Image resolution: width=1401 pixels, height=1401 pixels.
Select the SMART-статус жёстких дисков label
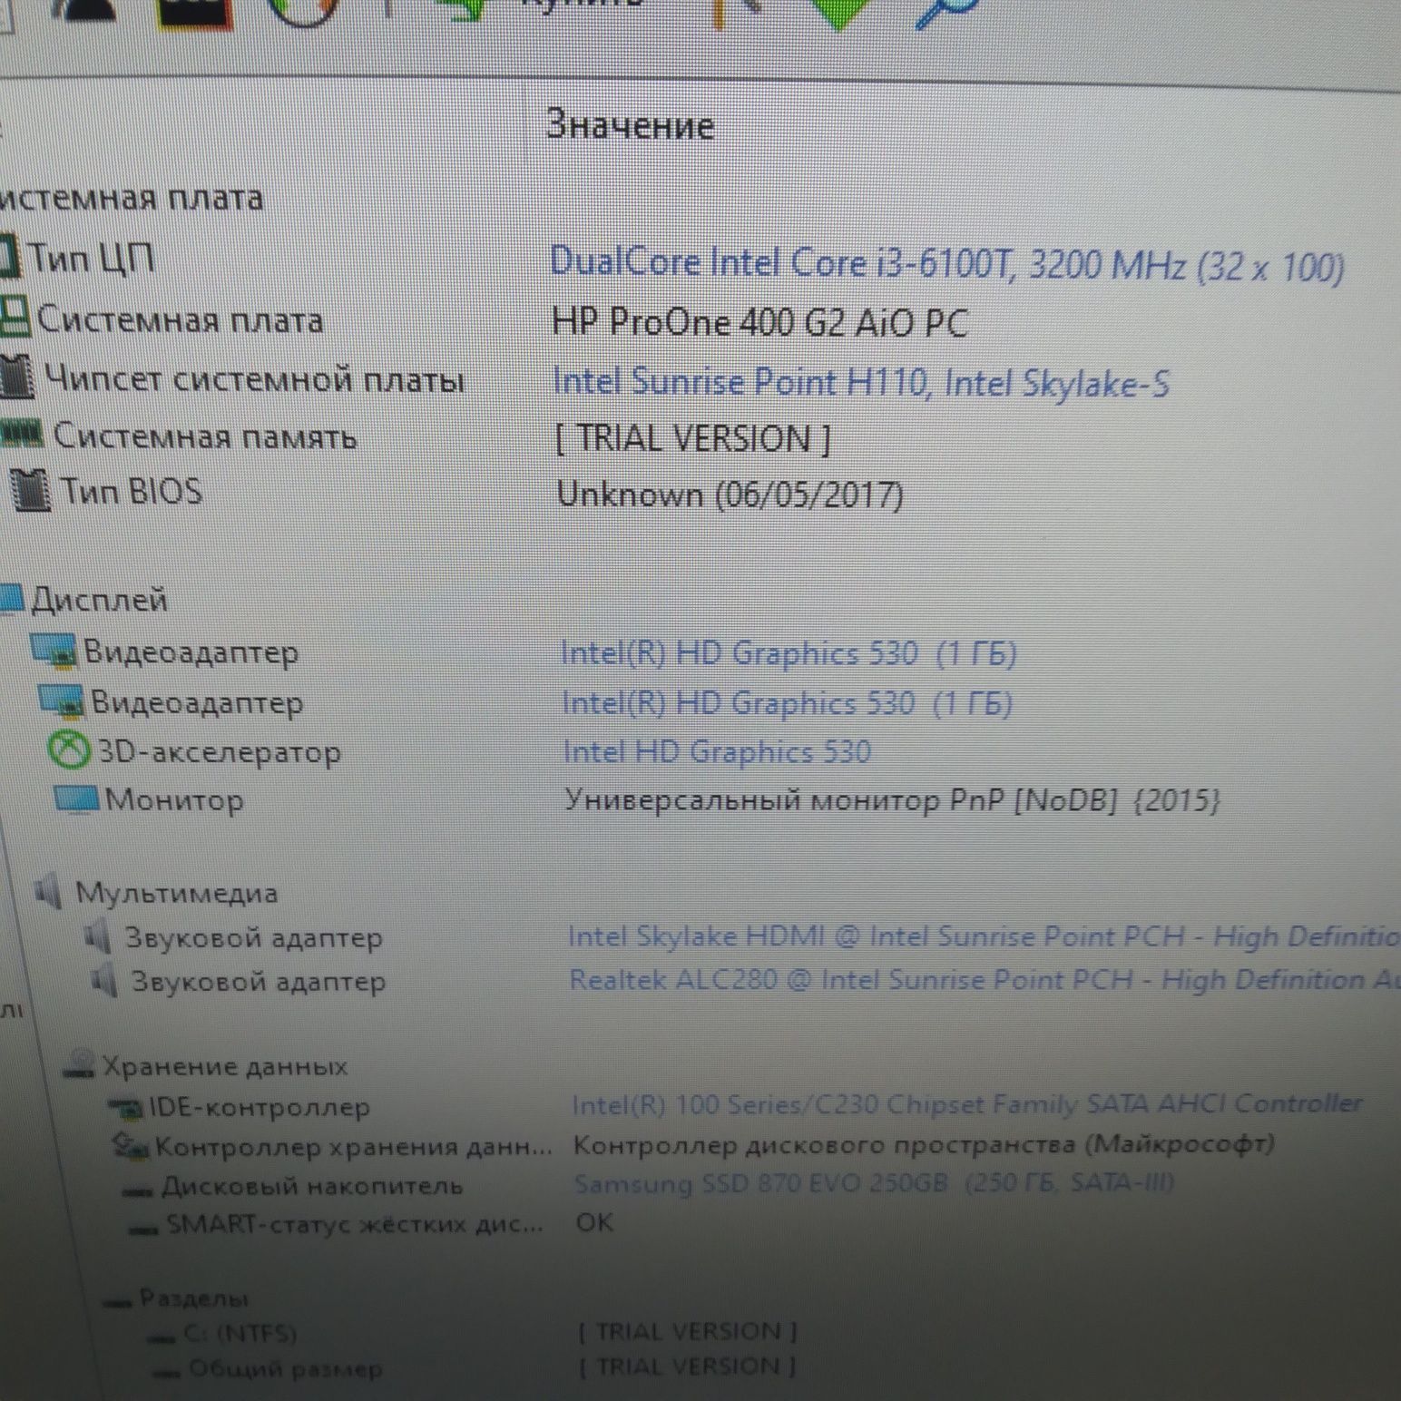(x=356, y=1225)
